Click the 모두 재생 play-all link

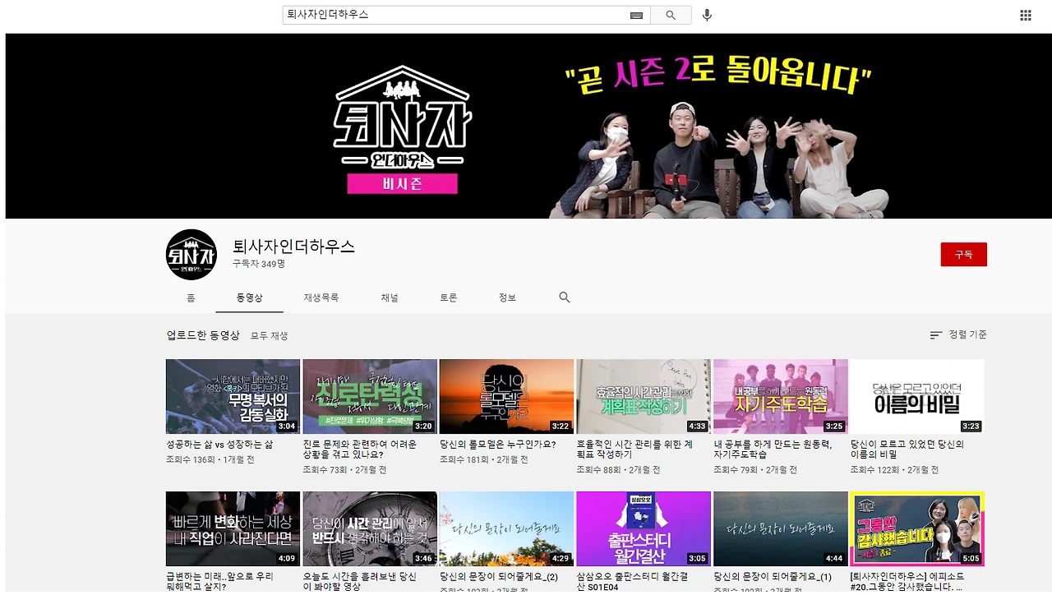click(x=270, y=335)
